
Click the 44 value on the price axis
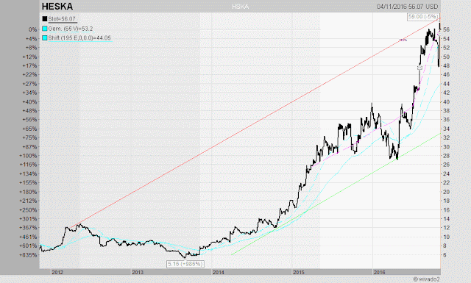pyautogui.click(x=447, y=84)
